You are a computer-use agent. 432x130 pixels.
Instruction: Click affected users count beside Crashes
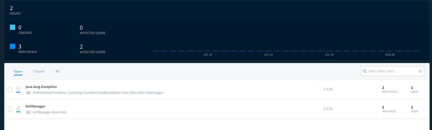93,30
